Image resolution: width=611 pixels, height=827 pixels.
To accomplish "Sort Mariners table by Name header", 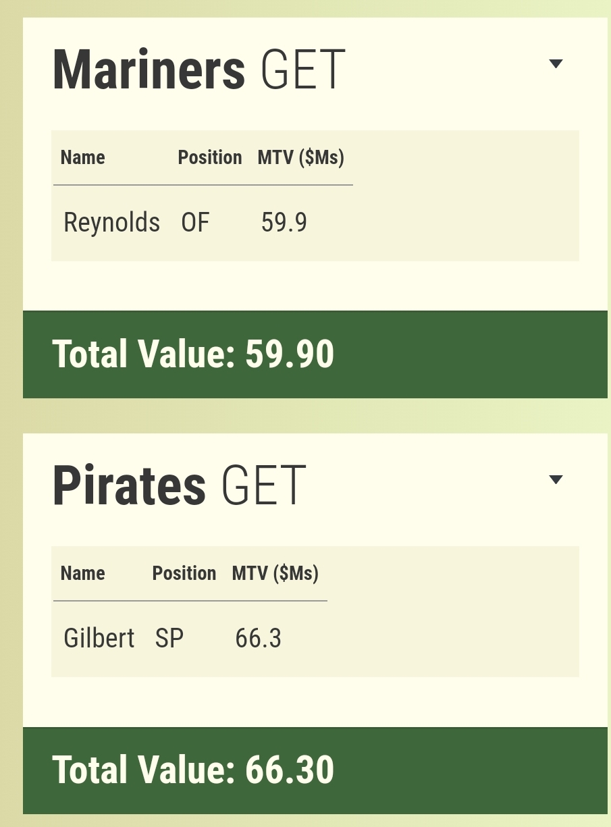I will click(83, 157).
